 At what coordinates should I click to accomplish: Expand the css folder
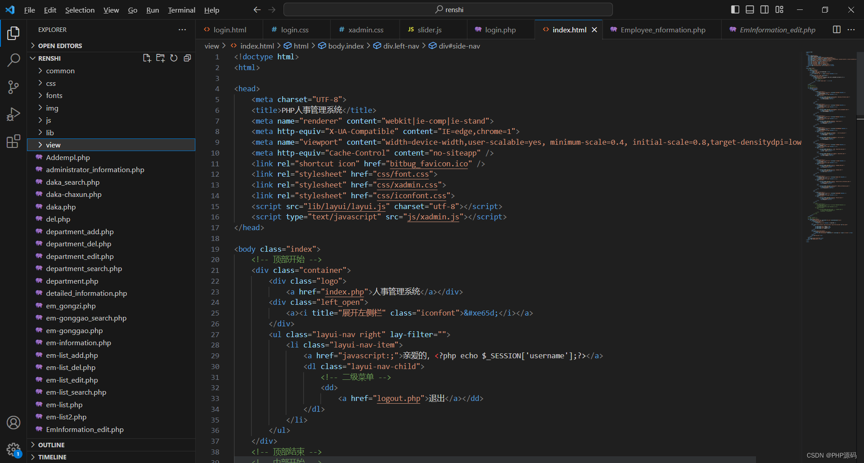tap(111, 83)
